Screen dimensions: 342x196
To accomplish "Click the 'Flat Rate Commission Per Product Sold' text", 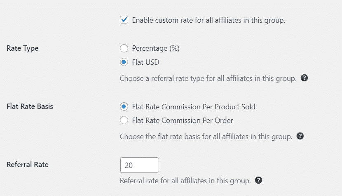I will pyautogui.click(x=194, y=106).
